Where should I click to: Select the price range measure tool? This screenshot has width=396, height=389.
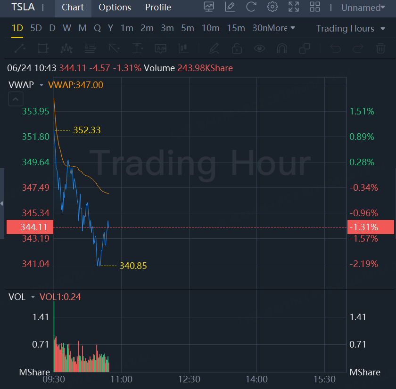137,48
